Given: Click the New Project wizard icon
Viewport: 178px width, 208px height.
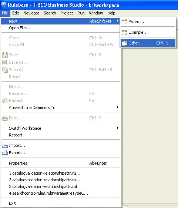Looking at the screenshot, I should 124,22.
